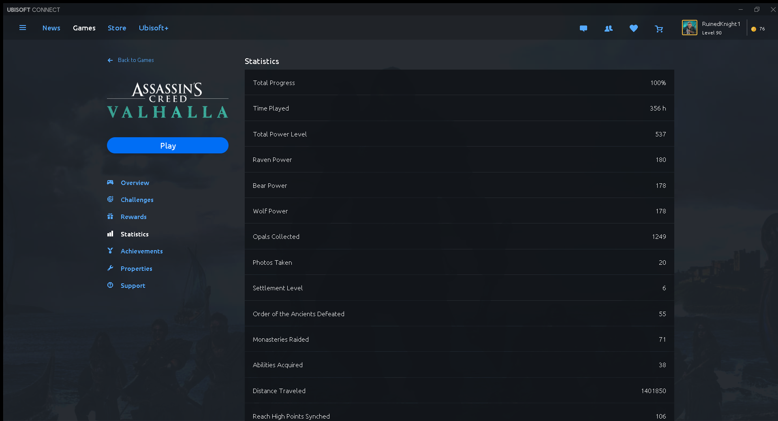Click the Total Progress statistic label
The height and width of the screenshot is (421, 778).
coord(274,83)
